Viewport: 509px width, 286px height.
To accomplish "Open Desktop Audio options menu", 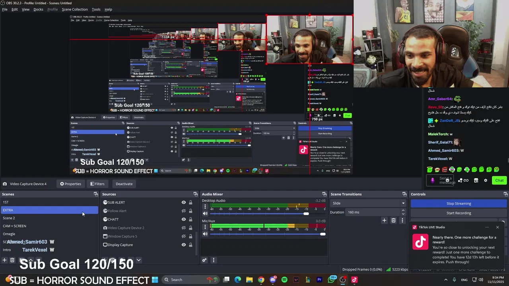I will [x=205, y=207].
